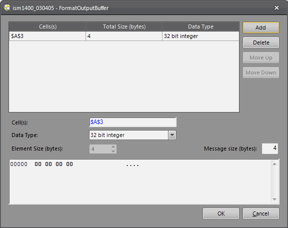Screen dimensions: 288x228
Task: Click the hex view scroll down arrow
Action: point(274,199)
